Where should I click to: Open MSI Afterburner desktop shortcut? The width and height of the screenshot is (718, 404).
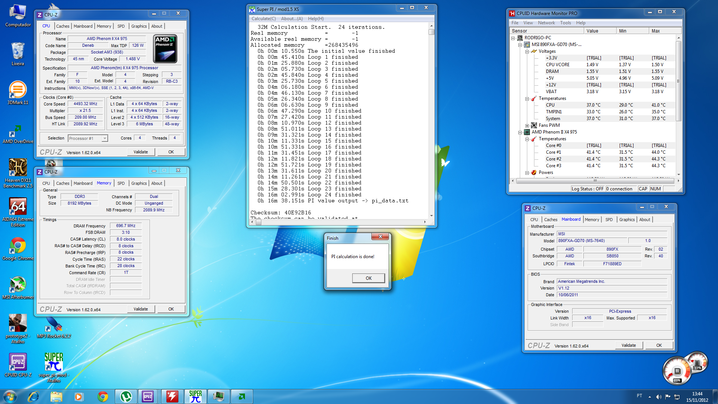18,287
